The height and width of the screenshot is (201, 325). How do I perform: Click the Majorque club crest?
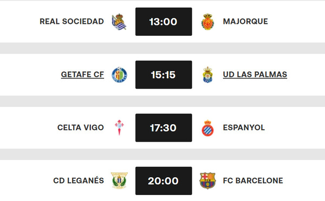pyautogui.click(x=207, y=22)
